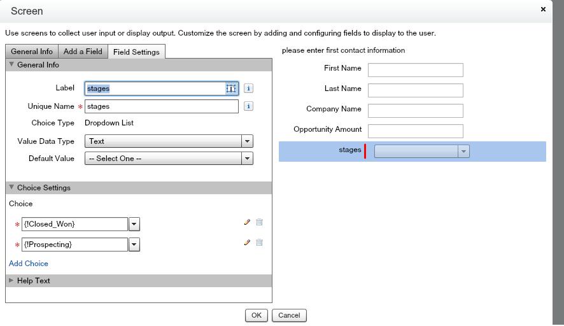Switch to the Add a Field tab
Viewport: 564px width, 326px height.
pos(83,52)
